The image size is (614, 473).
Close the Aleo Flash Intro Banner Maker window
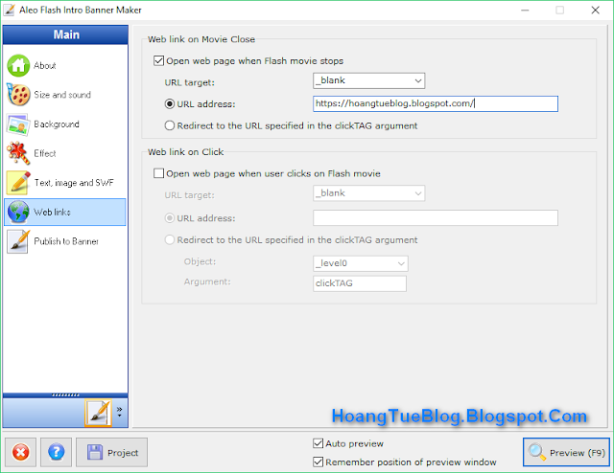(x=595, y=11)
